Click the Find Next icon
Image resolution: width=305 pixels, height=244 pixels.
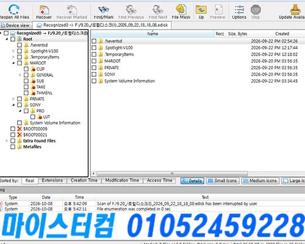(x=158, y=9)
